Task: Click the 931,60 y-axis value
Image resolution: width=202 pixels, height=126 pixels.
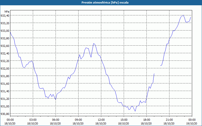Action: 5,84
